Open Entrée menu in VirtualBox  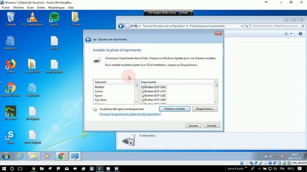click(x=41, y=8)
